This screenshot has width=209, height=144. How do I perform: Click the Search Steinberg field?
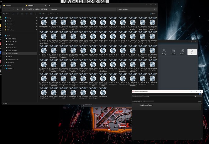pyautogui.click(x=137, y=9)
